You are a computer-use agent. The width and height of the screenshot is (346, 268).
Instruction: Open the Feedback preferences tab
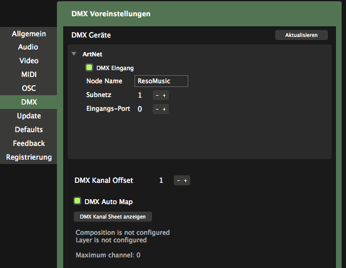pos(29,143)
